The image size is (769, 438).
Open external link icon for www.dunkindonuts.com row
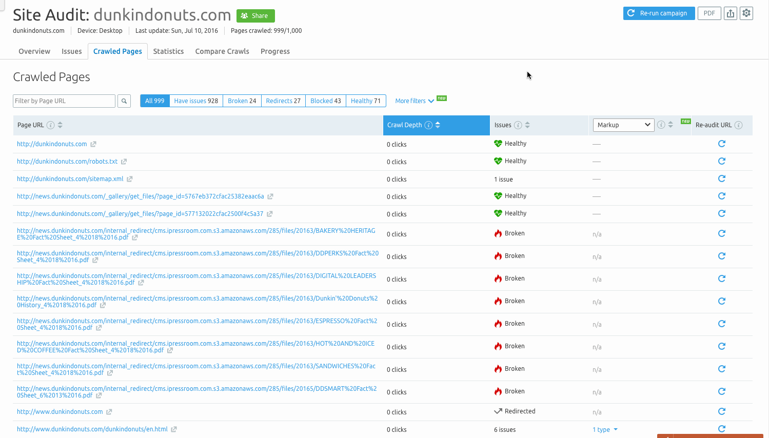109,412
